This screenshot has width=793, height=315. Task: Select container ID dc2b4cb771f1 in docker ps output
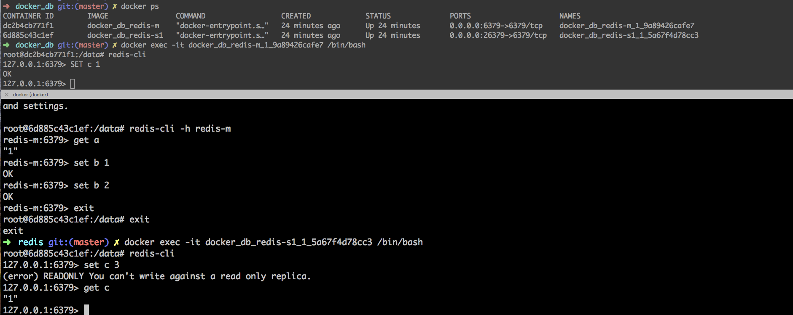pos(28,26)
